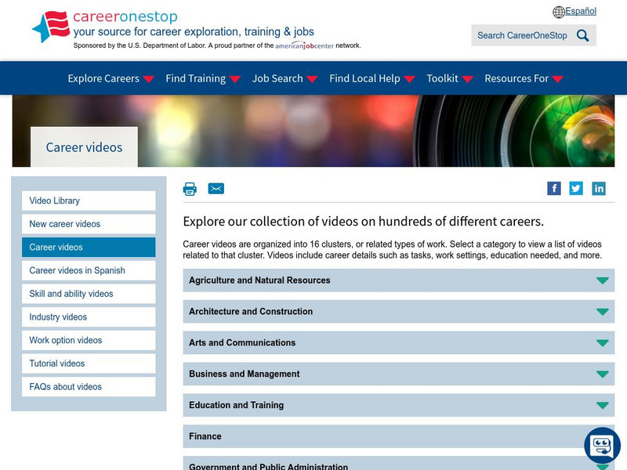This screenshot has width=627, height=470.
Task: Click the email page envelope icon
Action: coord(216,189)
